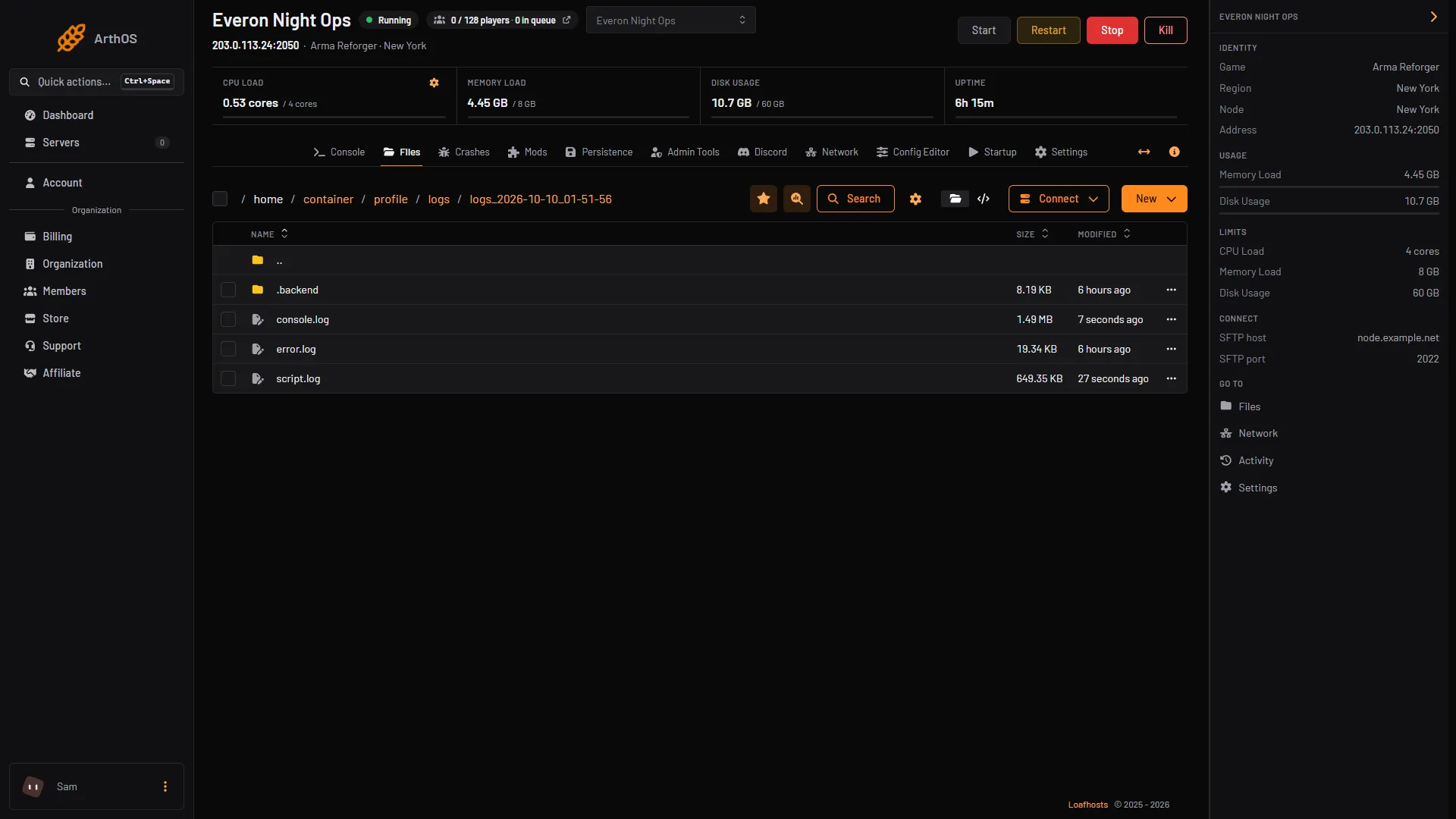The height and width of the screenshot is (819, 1456).
Task: Sort files by Size column
Action: coord(1032,234)
